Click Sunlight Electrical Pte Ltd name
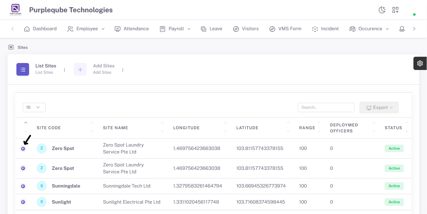This screenshot has width=427, height=214. coord(132,202)
